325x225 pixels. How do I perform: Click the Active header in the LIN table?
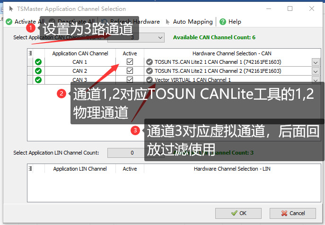[130, 169]
